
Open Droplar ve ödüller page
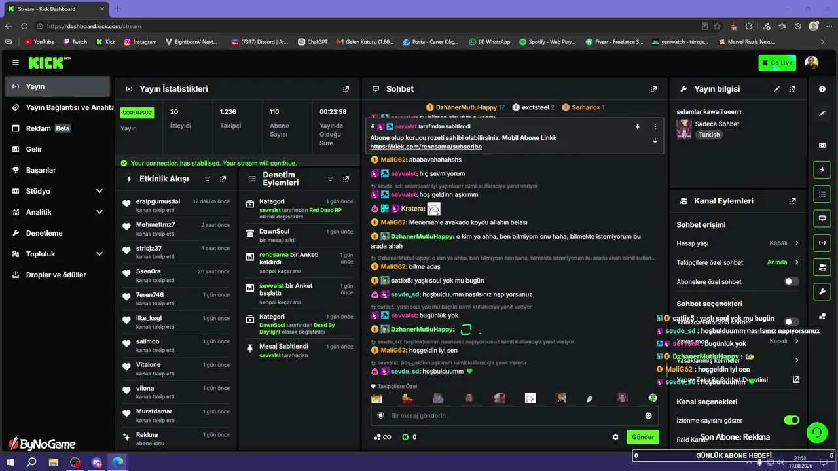58,275
